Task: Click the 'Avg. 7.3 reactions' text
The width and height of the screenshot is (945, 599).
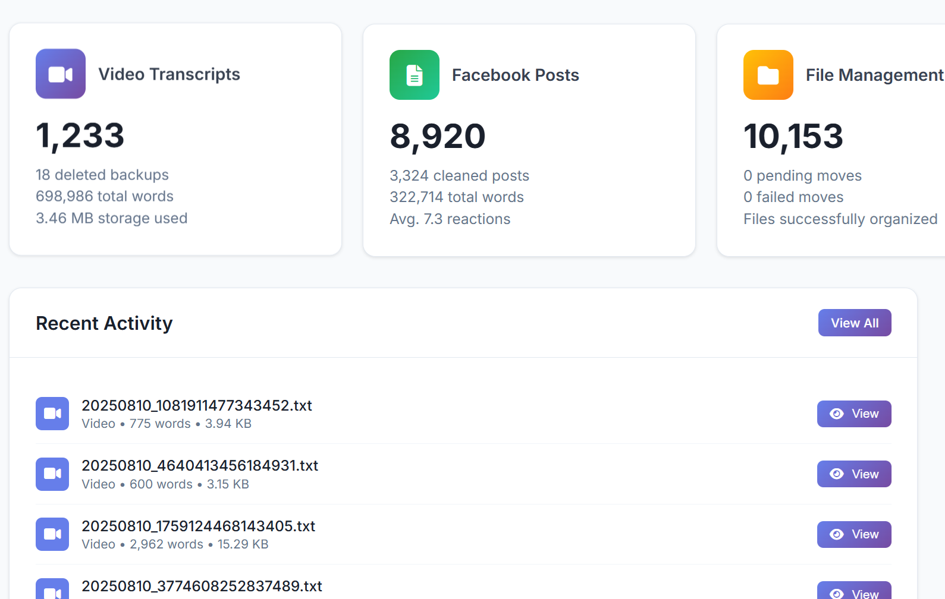Action: pyautogui.click(x=450, y=219)
